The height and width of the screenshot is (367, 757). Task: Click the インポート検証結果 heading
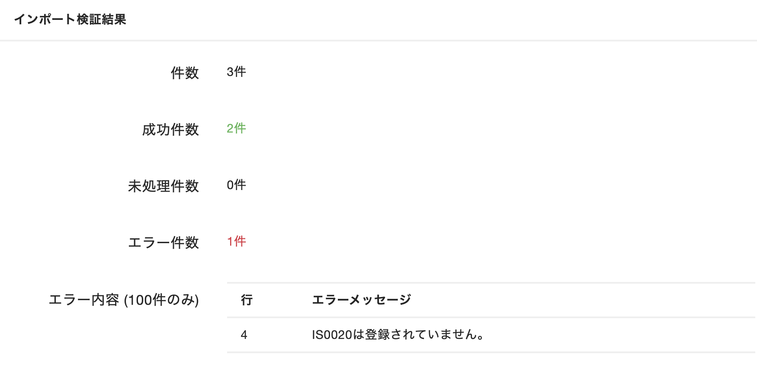[70, 19]
